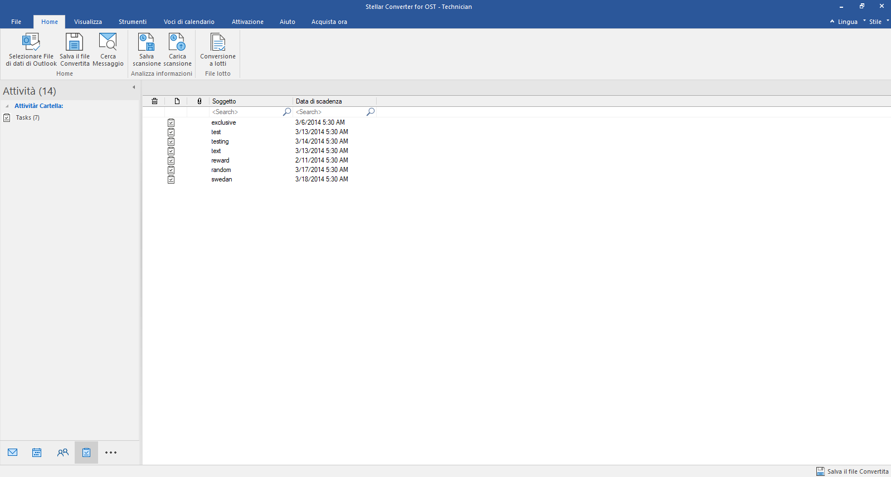This screenshot has height=477, width=891.
Task: Open the File menu
Action: 16,22
